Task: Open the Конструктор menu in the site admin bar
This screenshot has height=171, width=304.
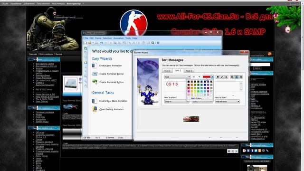Action: (x=74, y=4)
